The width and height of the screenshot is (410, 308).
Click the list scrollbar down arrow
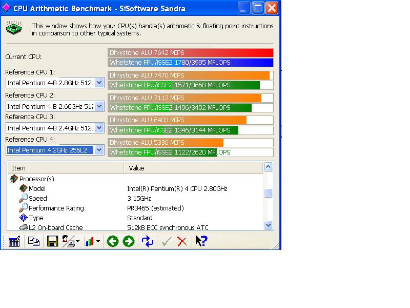tap(268, 225)
